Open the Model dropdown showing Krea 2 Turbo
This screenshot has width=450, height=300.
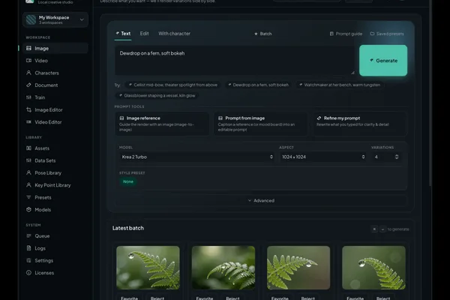click(196, 157)
